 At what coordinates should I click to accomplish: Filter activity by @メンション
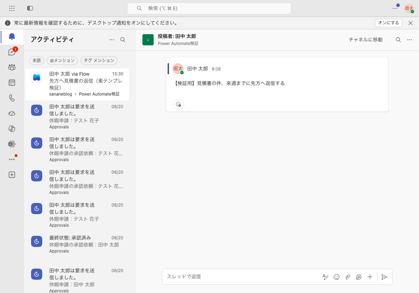tap(63, 60)
